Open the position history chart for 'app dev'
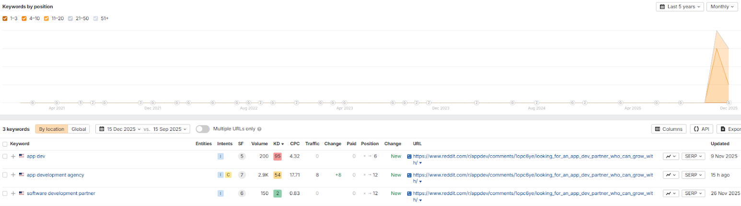741x206 pixels. click(671, 156)
